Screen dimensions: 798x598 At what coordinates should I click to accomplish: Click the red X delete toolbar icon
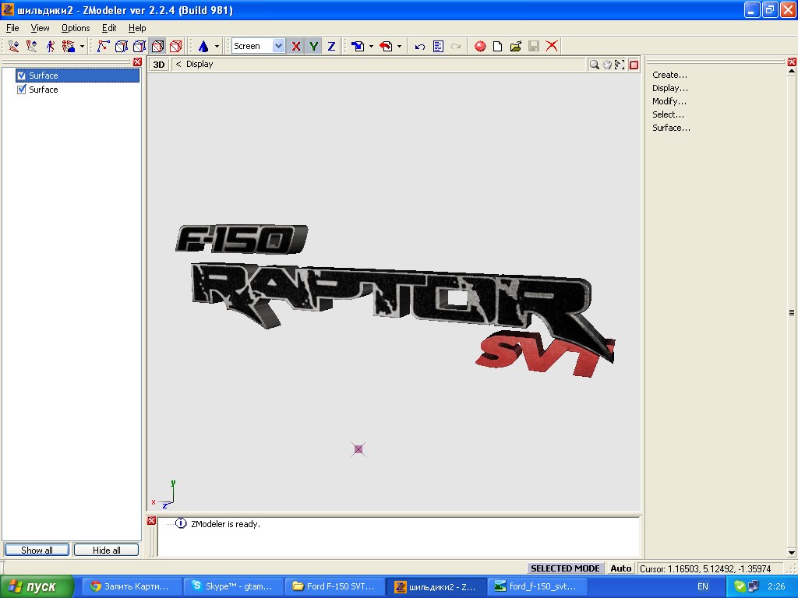(552, 46)
